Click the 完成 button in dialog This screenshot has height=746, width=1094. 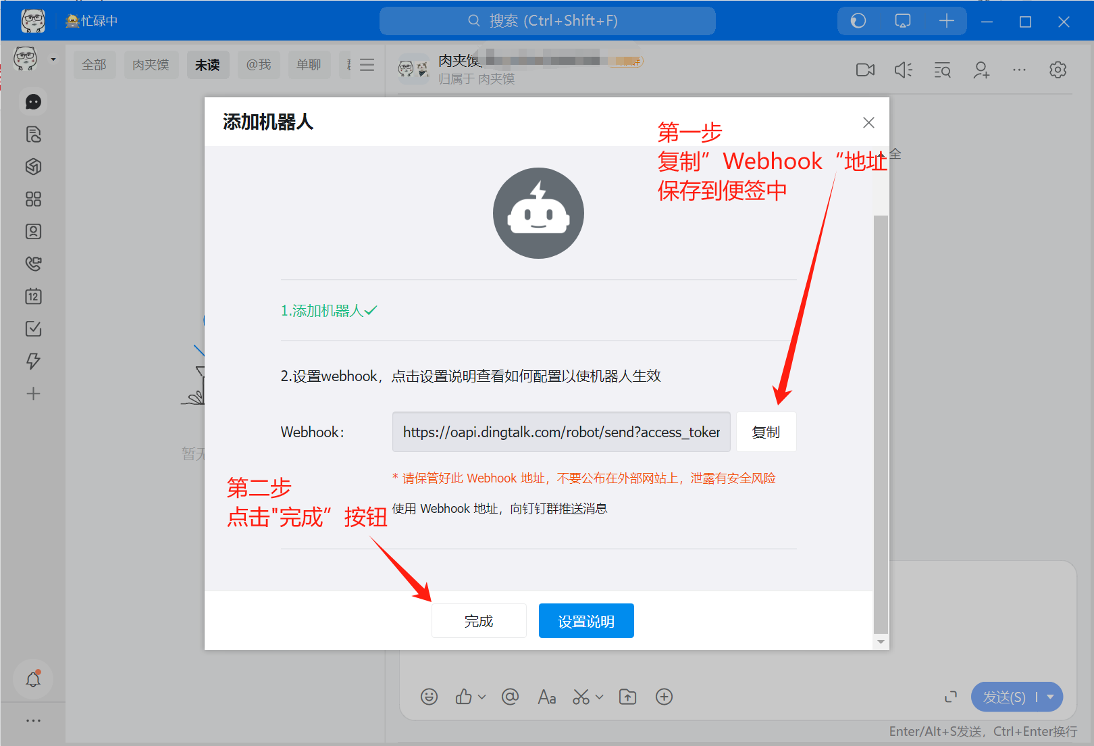479,621
